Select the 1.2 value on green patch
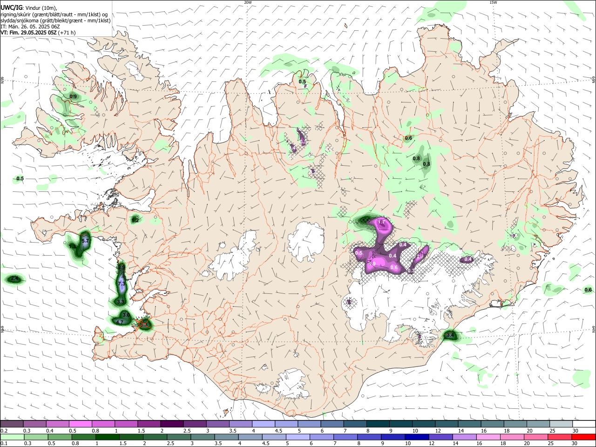The height and width of the screenshot is (447, 596). click(x=135, y=220)
